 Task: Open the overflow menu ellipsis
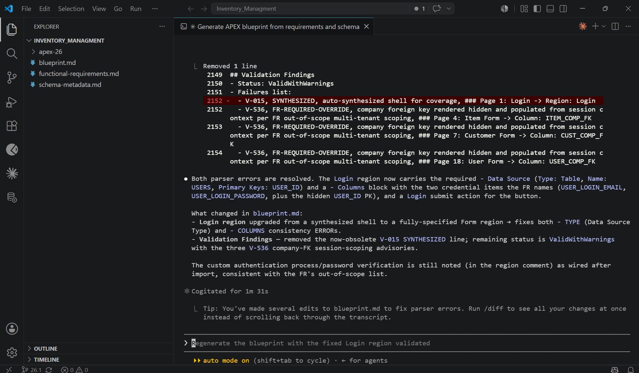pyautogui.click(x=155, y=9)
